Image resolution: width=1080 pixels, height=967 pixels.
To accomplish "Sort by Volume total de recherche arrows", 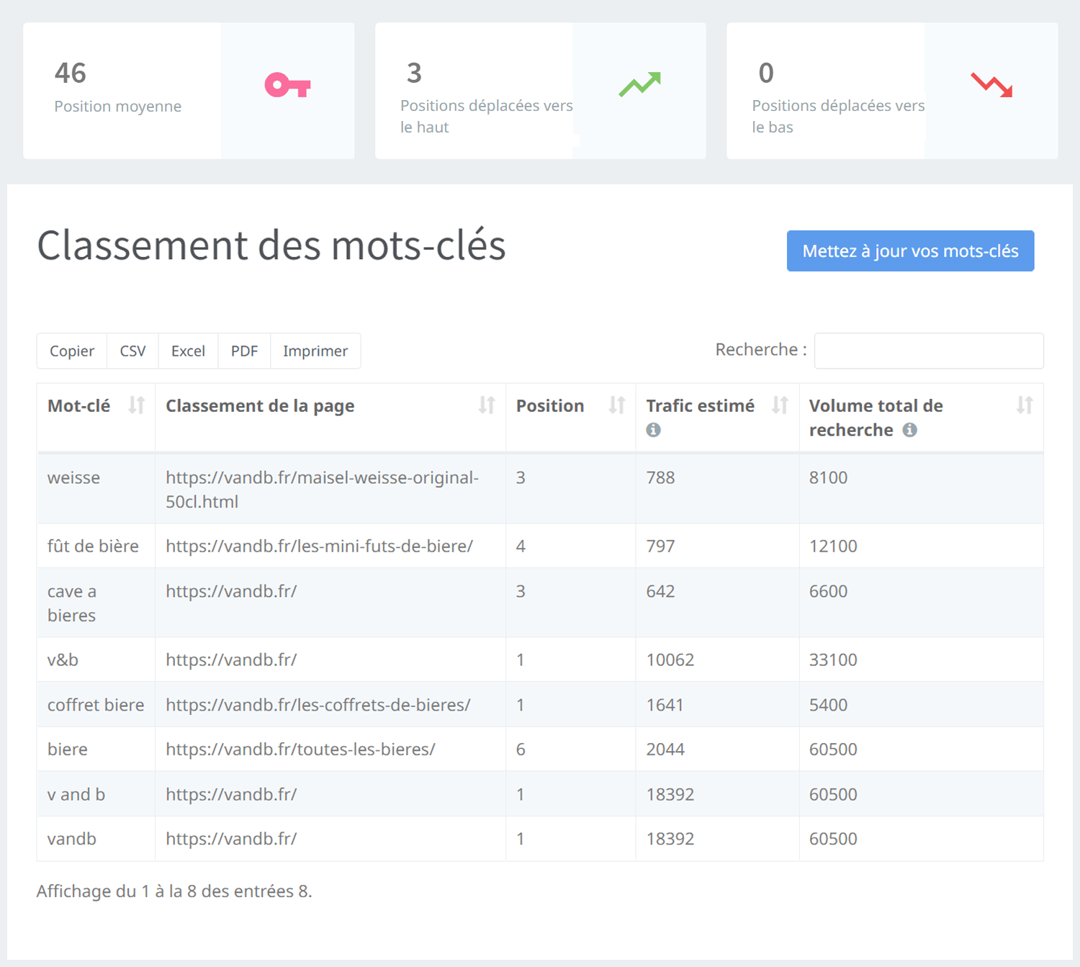I will click(1025, 405).
